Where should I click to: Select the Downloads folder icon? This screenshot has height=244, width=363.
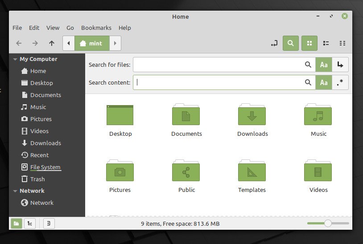point(252,114)
